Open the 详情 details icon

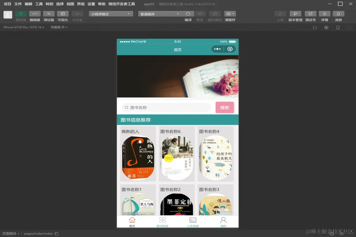(x=325, y=14)
